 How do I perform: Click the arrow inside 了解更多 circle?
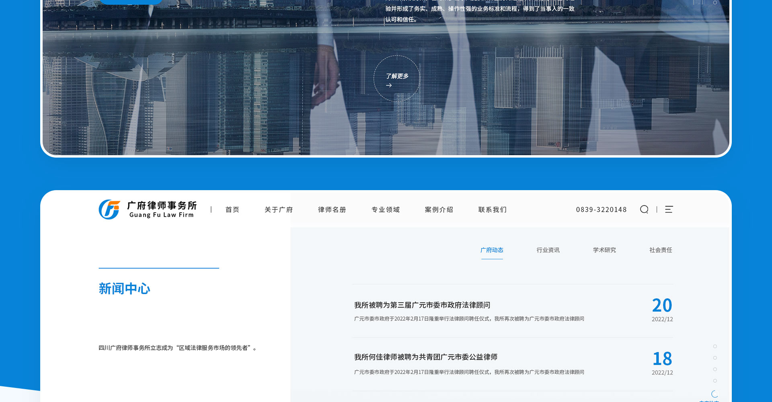point(389,85)
